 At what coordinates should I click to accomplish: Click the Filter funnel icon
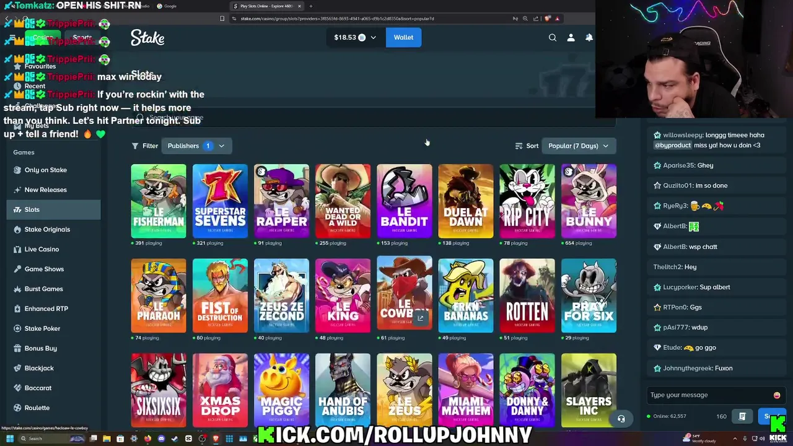pos(134,146)
